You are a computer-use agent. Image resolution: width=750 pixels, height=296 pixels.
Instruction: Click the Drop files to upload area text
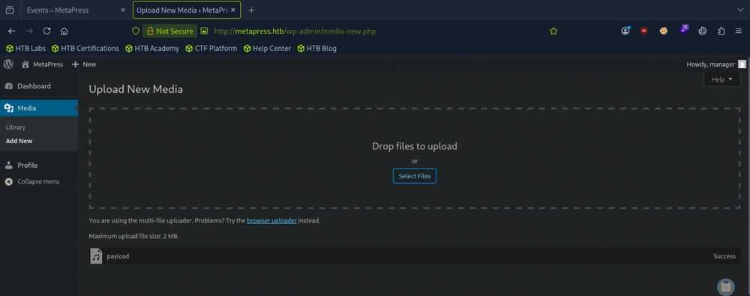(x=415, y=146)
